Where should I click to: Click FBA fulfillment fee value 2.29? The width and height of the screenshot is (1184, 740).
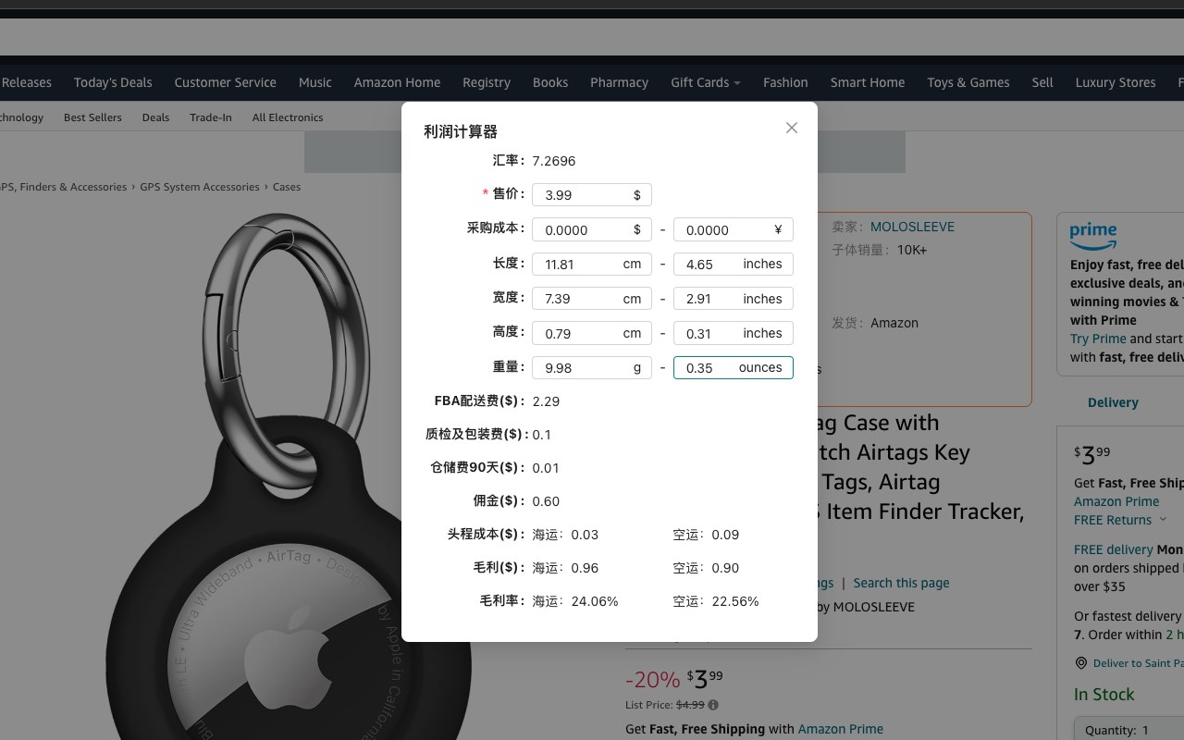pyautogui.click(x=546, y=401)
